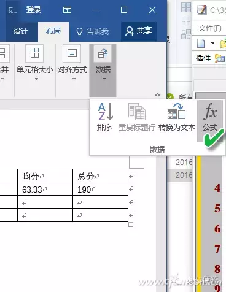Click line number 7 in editor gutter
This screenshot has width=226, height=292.
pyautogui.click(x=217, y=249)
